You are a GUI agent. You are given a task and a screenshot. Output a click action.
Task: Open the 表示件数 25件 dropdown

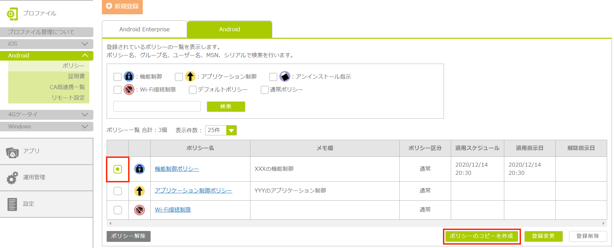pos(231,130)
